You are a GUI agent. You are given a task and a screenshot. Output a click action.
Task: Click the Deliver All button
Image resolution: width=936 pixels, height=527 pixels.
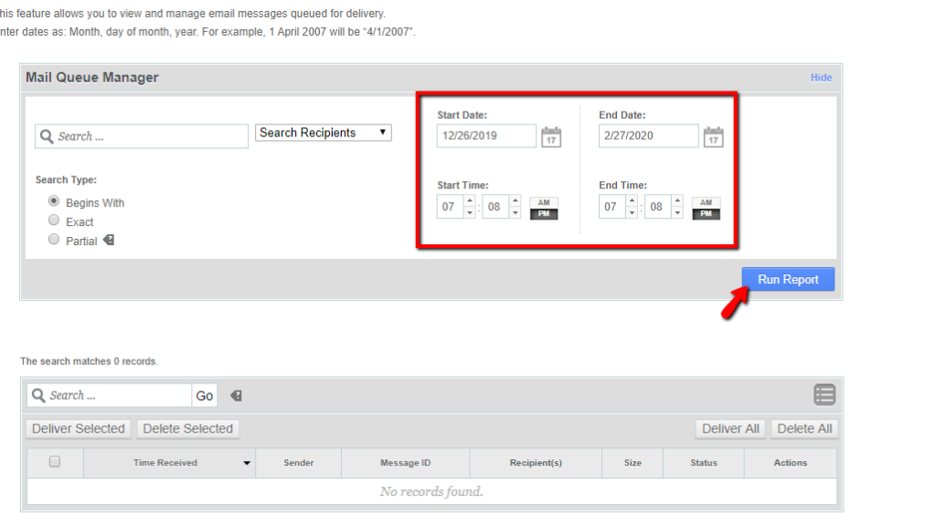(x=730, y=428)
